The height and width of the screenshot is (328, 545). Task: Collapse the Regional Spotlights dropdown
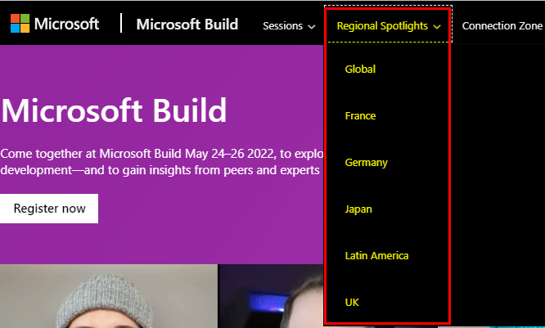click(x=382, y=26)
